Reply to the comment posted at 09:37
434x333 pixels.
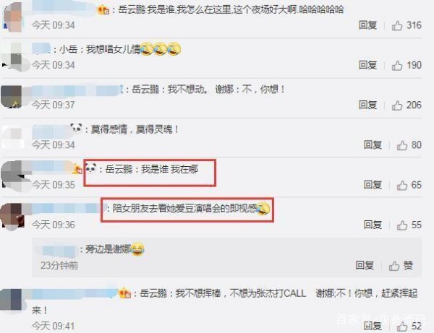pos(367,105)
